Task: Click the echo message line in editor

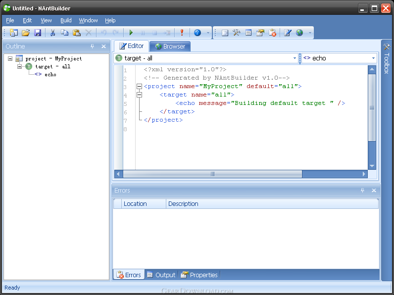Action: 260,103
